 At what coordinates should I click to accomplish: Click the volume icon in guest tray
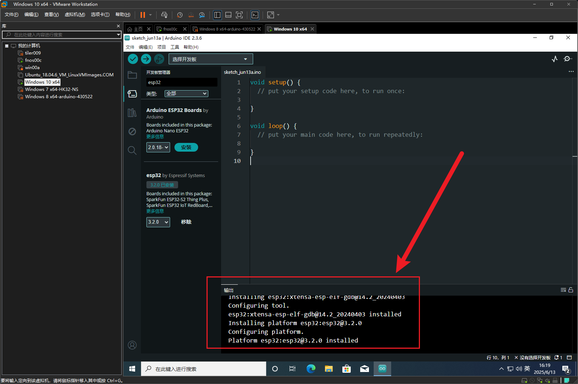519,369
